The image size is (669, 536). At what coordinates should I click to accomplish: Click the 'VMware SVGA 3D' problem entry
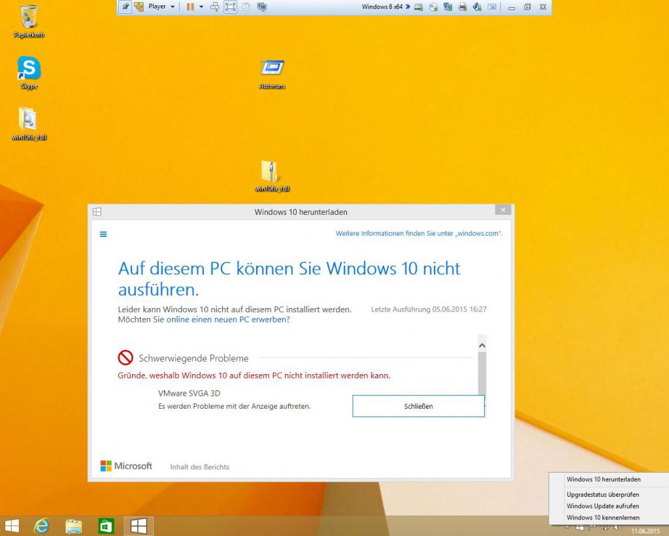pyautogui.click(x=189, y=393)
